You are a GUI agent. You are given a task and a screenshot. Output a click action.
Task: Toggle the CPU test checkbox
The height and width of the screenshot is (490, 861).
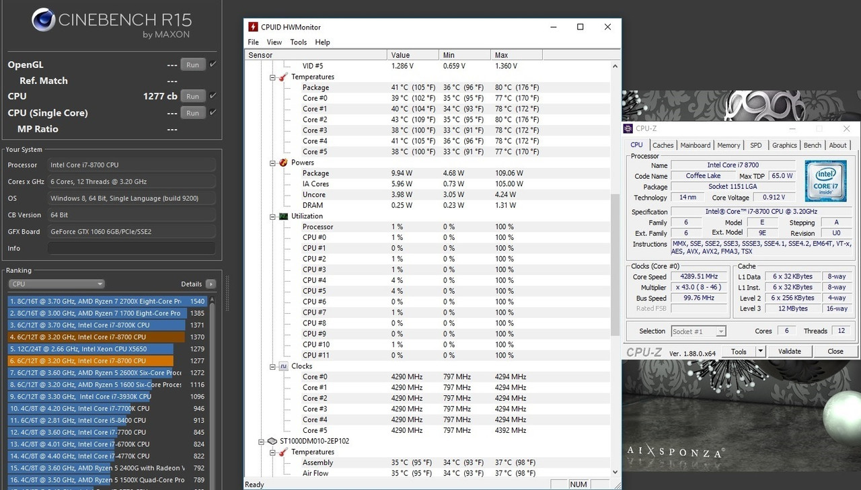coord(213,96)
